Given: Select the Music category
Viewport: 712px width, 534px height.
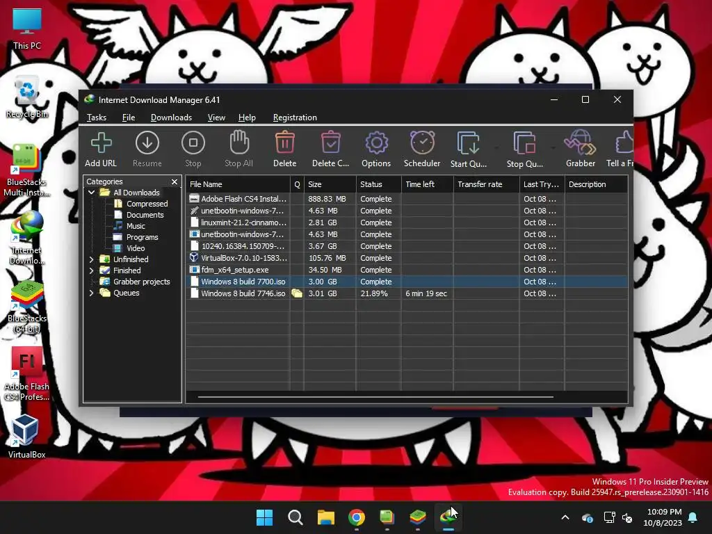Looking at the screenshot, I should click(136, 226).
